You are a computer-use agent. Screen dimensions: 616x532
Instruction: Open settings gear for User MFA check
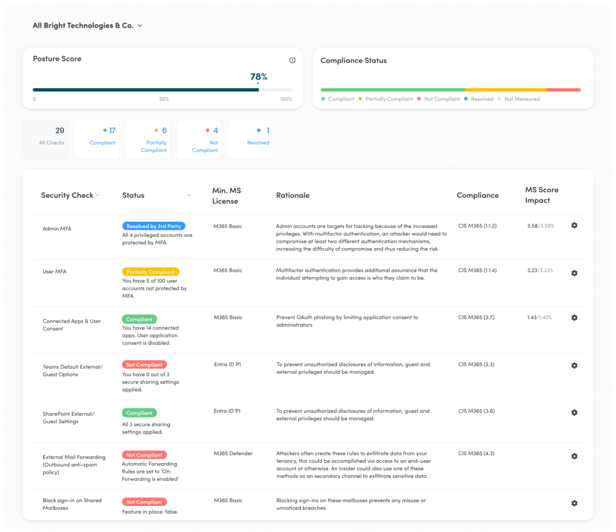tap(574, 273)
